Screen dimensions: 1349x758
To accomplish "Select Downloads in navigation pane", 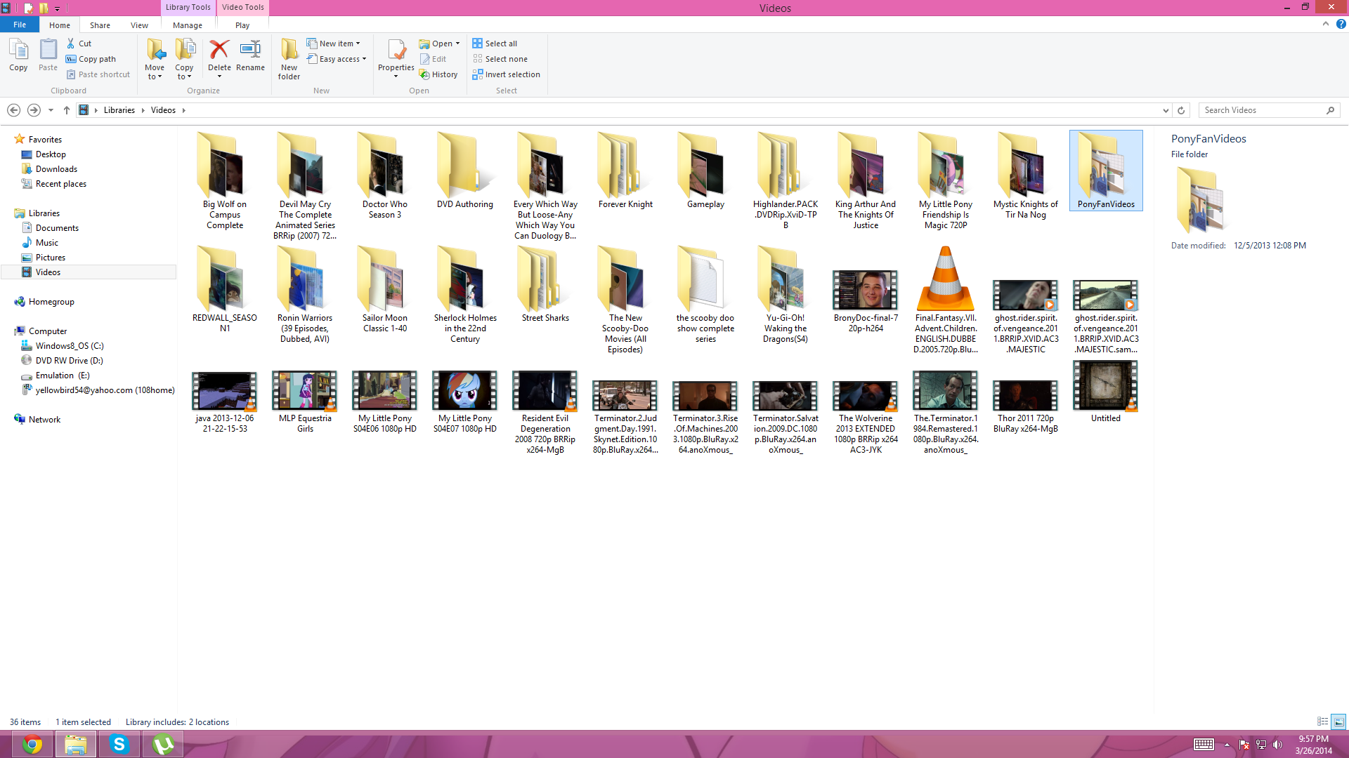I will click(x=56, y=169).
